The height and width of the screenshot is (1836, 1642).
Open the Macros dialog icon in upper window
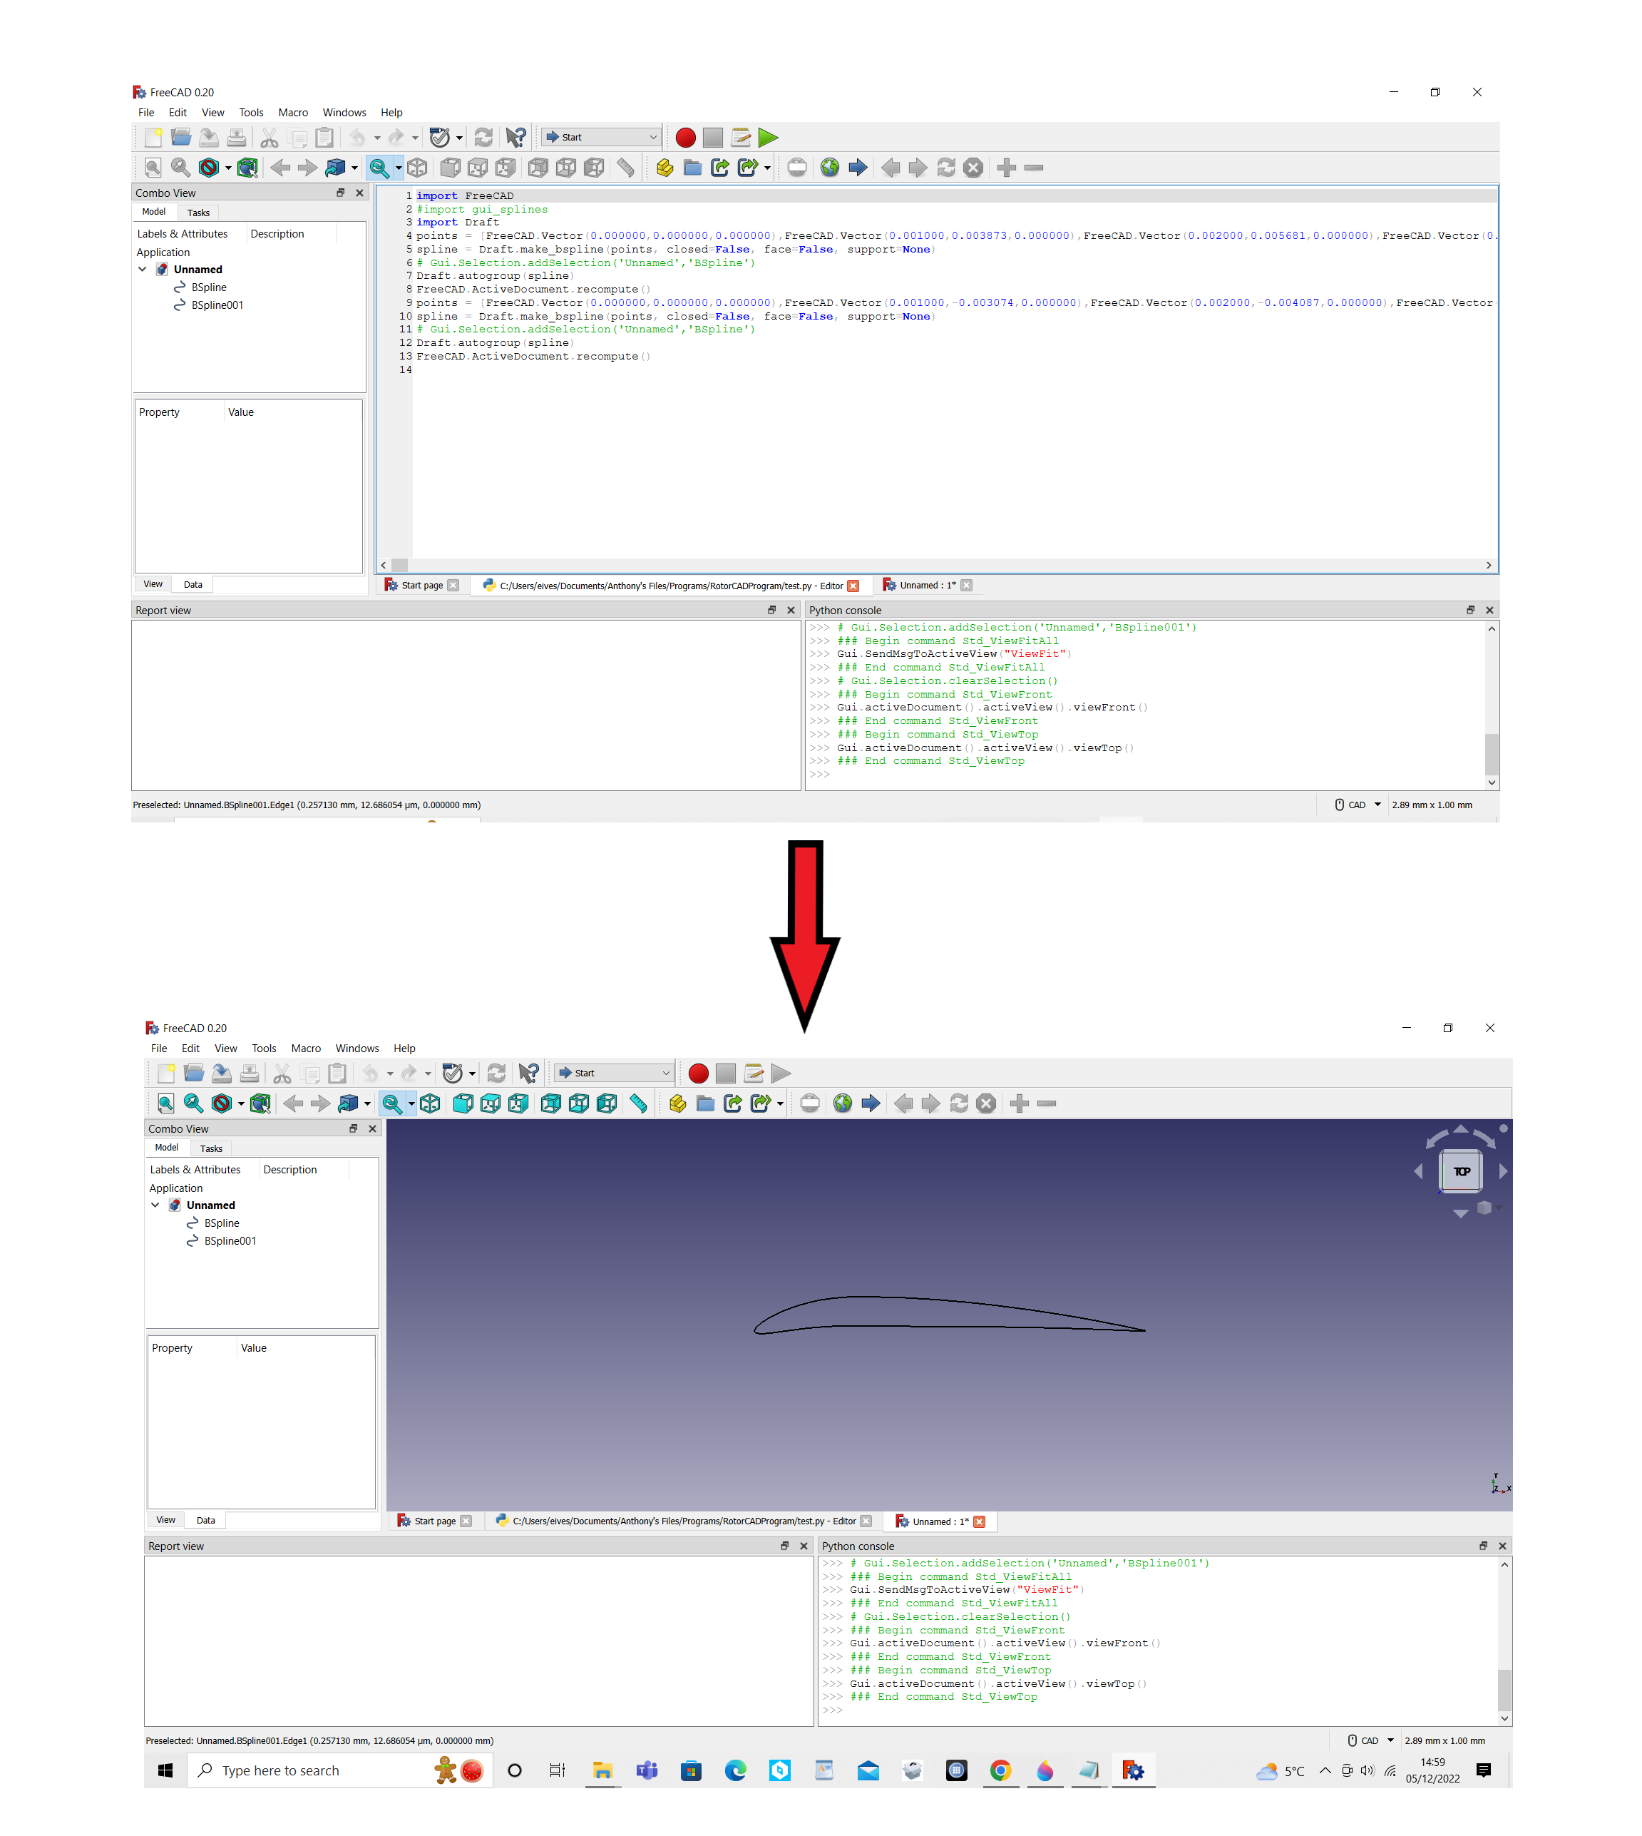741,137
